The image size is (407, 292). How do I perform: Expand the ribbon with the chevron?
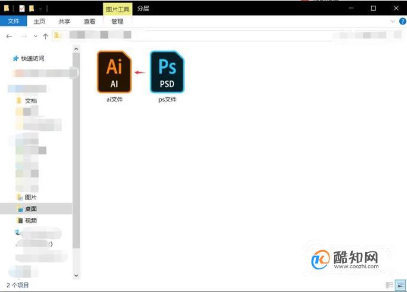[x=393, y=21]
